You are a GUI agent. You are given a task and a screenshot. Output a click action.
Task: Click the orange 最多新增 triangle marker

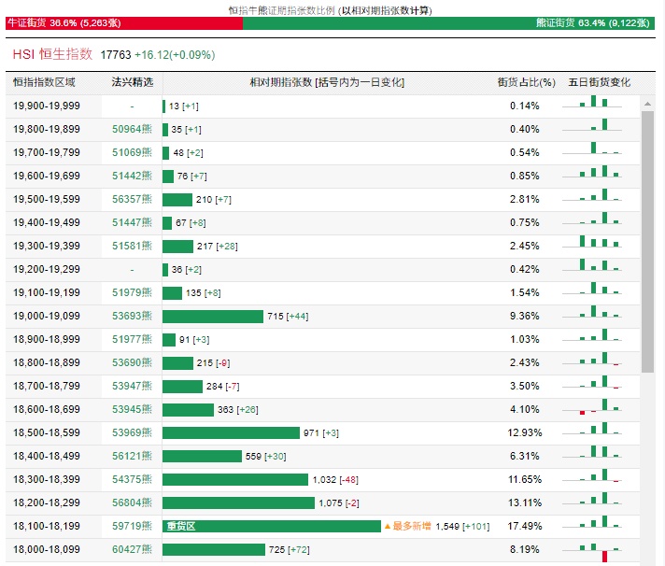(x=388, y=527)
